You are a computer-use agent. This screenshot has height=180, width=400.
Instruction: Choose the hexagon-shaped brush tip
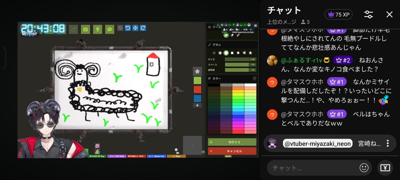(238, 53)
